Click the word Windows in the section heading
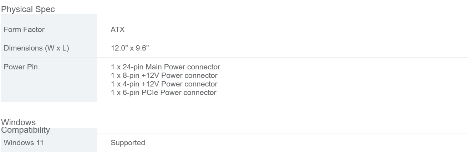 coord(19,123)
